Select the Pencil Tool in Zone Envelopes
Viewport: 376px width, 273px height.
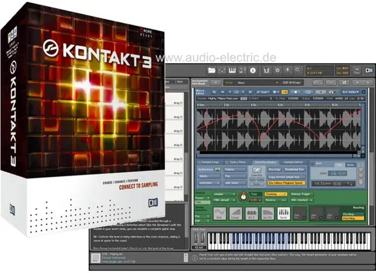tap(257, 170)
